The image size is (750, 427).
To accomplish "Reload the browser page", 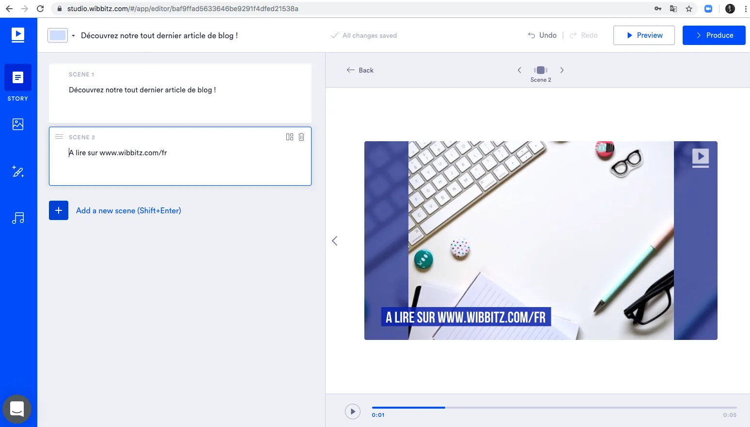I will click(40, 9).
